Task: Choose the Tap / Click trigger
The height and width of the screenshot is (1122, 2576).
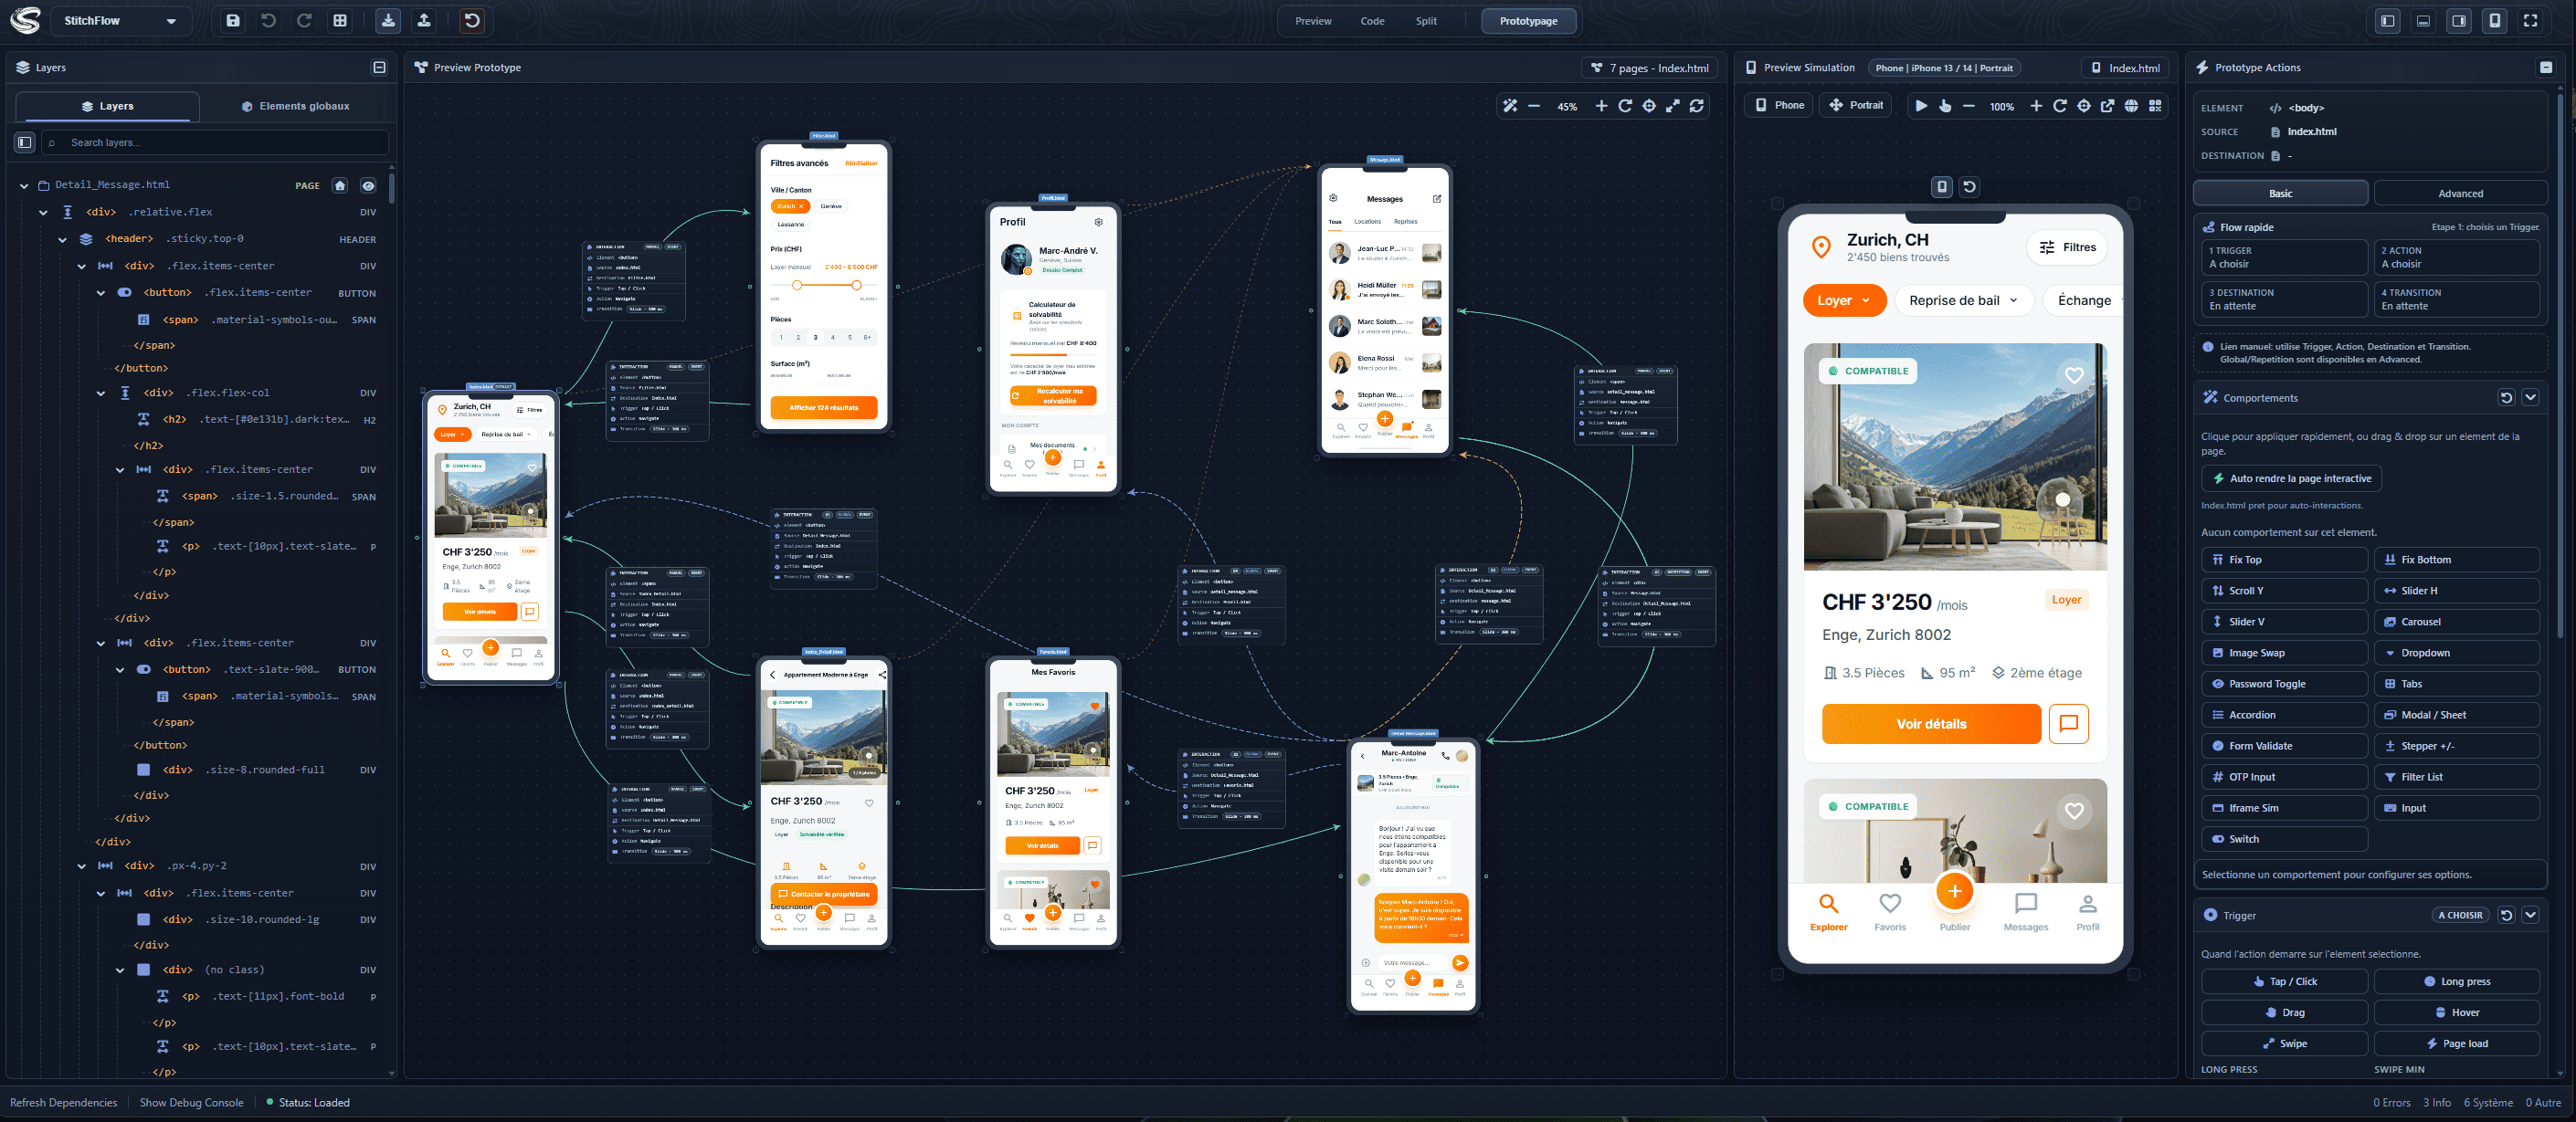Action: 2284,981
